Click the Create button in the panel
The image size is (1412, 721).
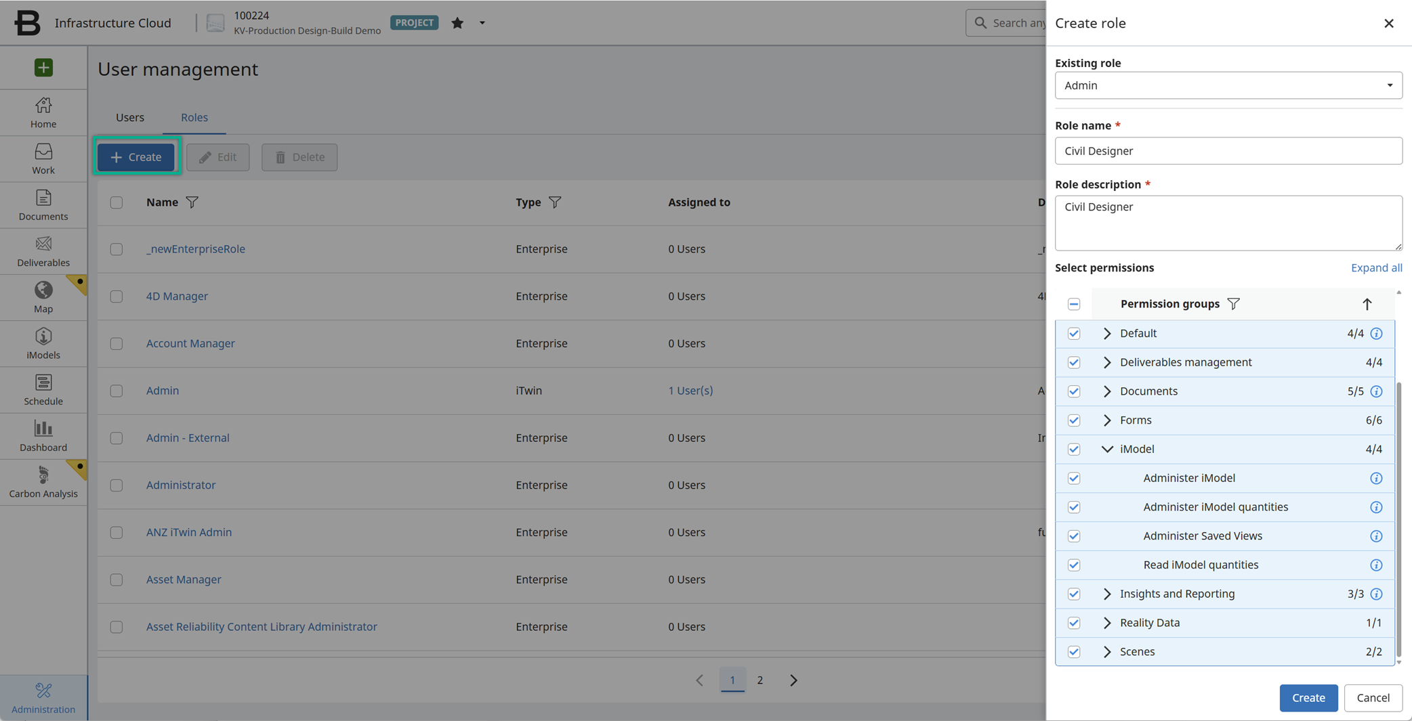click(x=1308, y=698)
